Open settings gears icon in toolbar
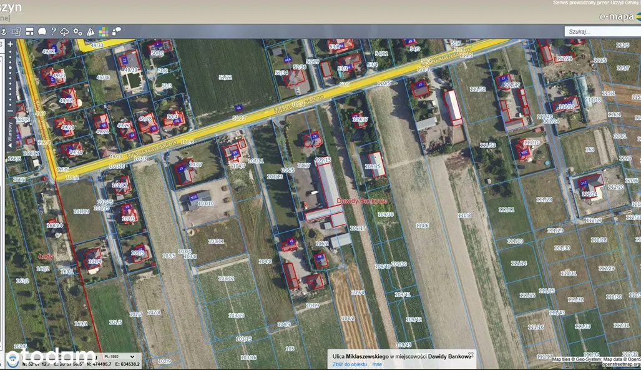 [x=77, y=31]
